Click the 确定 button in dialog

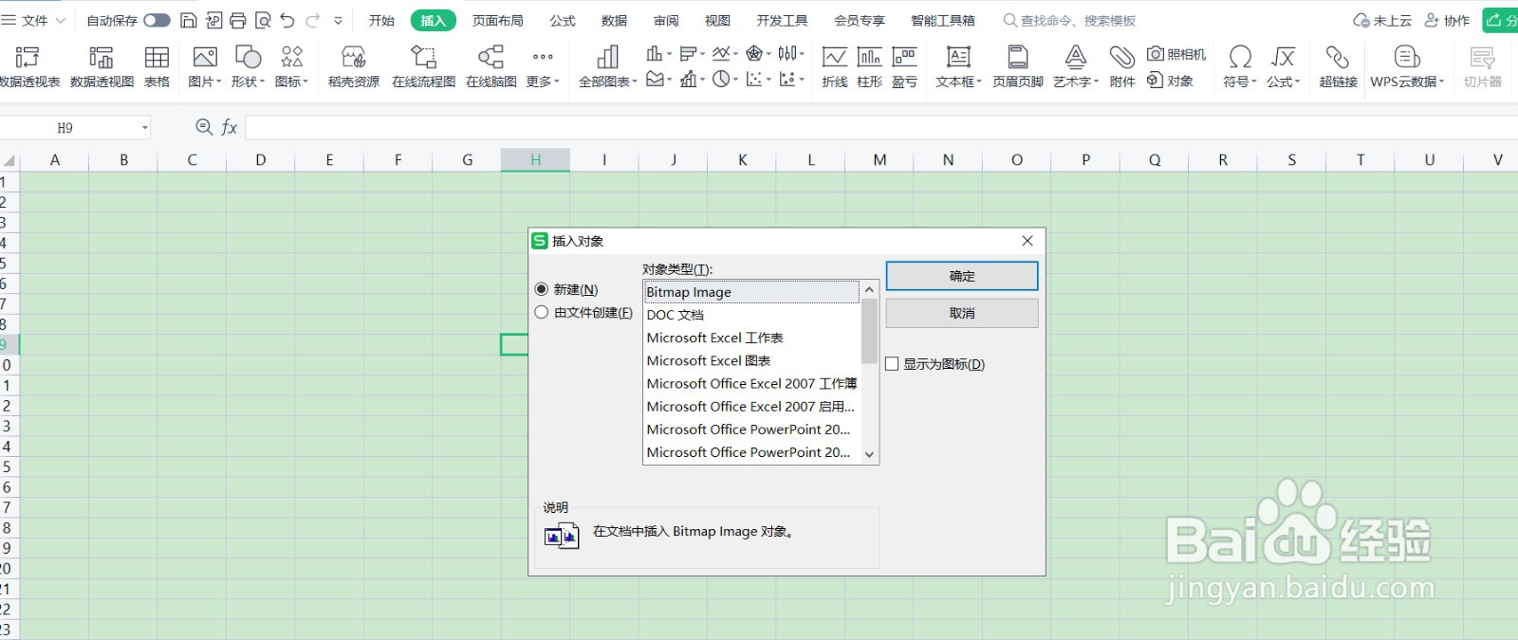pyautogui.click(x=962, y=276)
